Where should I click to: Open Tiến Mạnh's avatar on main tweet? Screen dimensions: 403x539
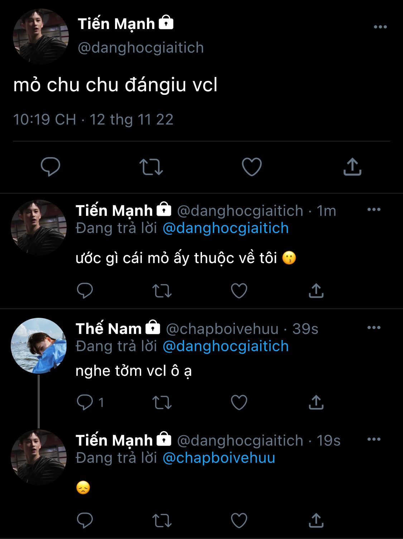click(x=40, y=36)
